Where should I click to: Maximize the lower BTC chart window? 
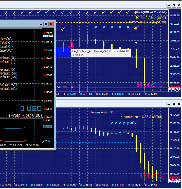[x=174, y=104]
